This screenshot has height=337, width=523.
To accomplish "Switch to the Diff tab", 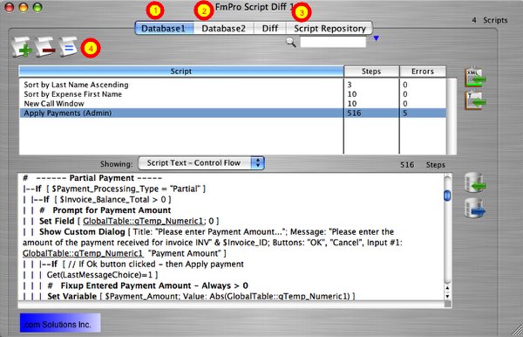I will [x=270, y=29].
